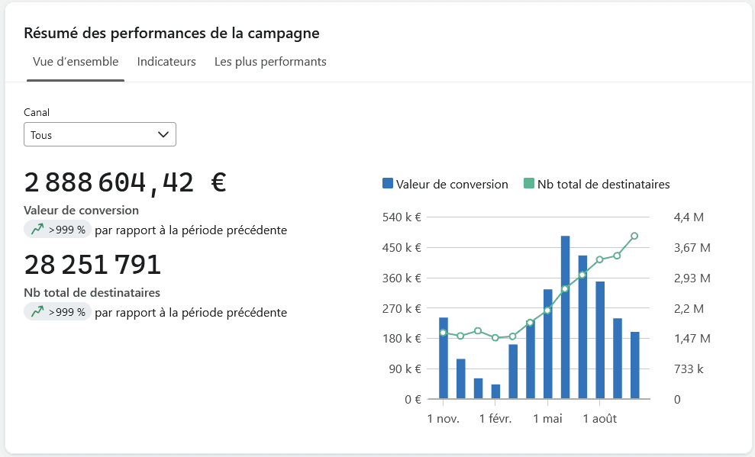Click the 28 251 791 recipients total
The height and width of the screenshot is (457, 755).
(92, 265)
